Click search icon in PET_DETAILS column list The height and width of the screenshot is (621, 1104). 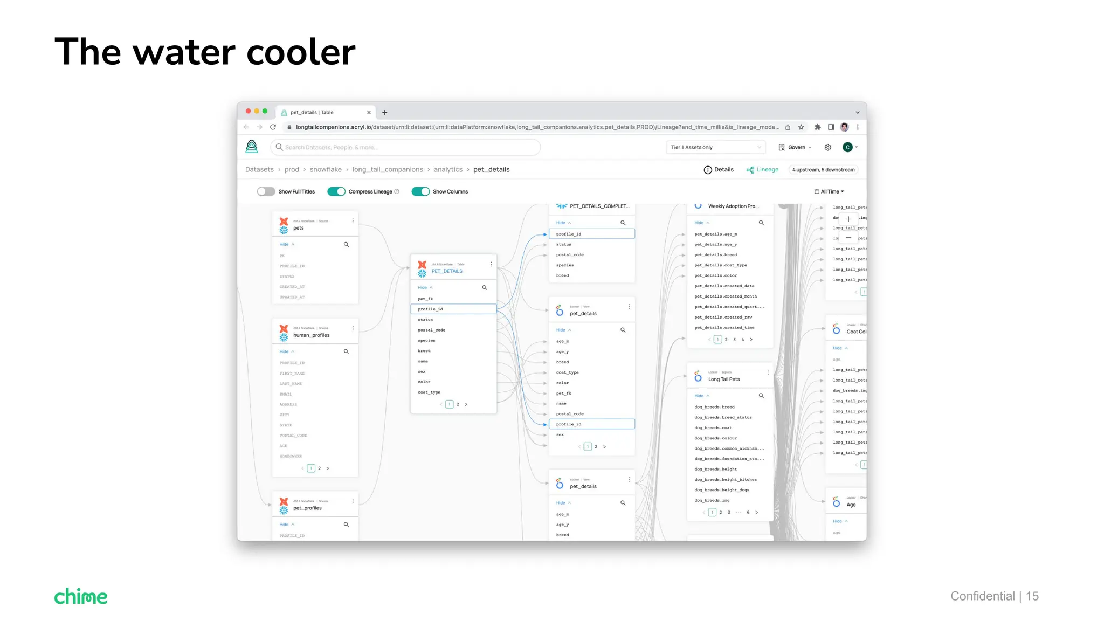[x=484, y=287]
